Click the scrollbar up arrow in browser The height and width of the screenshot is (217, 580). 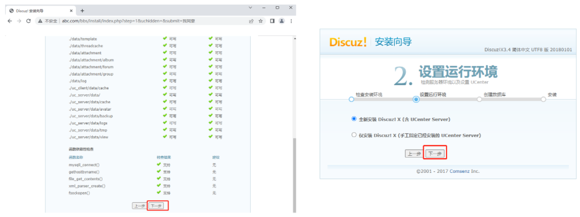tap(294, 39)
